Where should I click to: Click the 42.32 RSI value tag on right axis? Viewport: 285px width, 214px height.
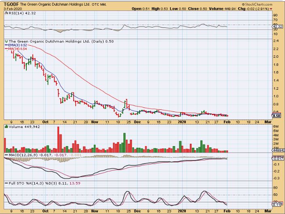tap(277, 27)
